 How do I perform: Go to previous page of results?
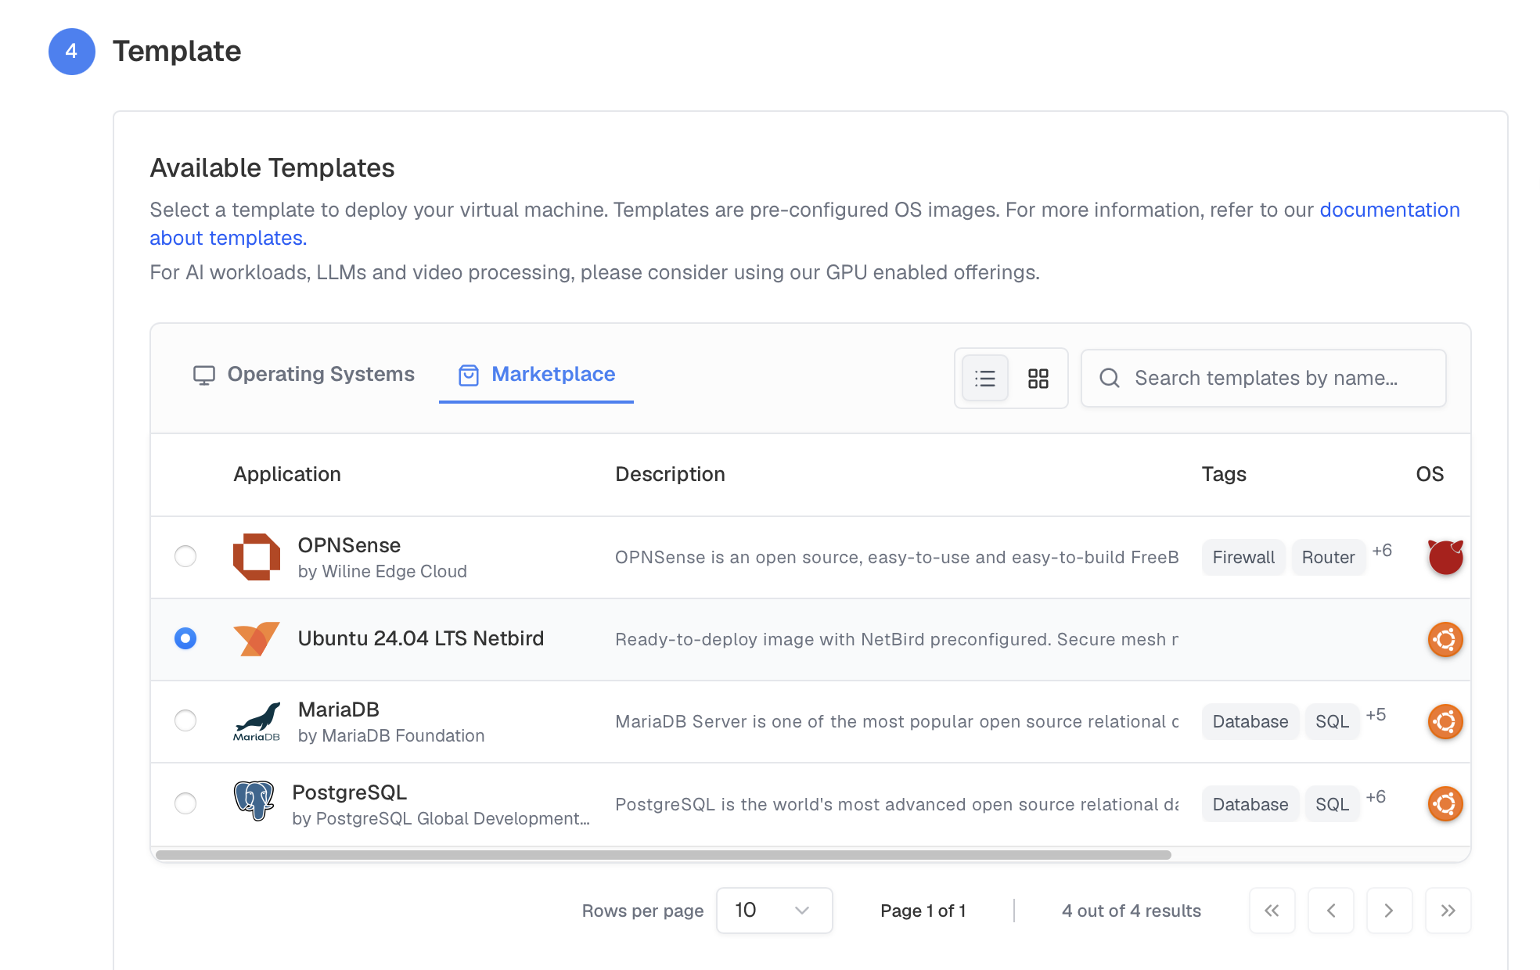tap(1331, 911)
